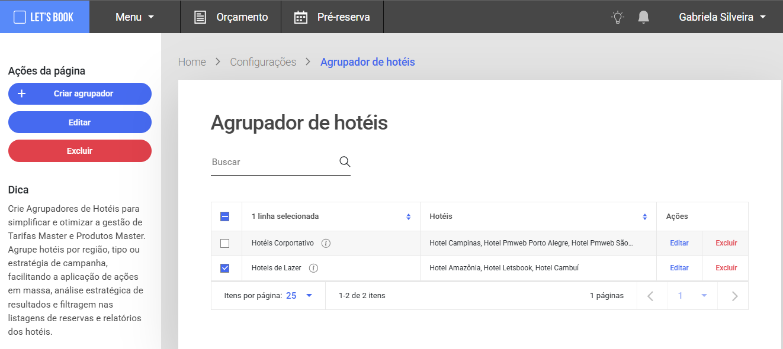Click the red Excluir sidebar button
The width and height of the screenshot is (783, 349).
click(80, 151)
